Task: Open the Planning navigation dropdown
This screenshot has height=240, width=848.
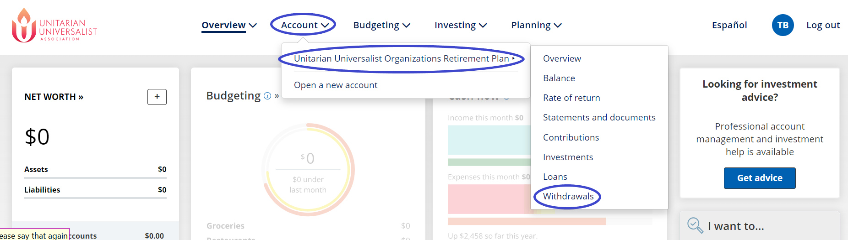Action: click(536, 26)
